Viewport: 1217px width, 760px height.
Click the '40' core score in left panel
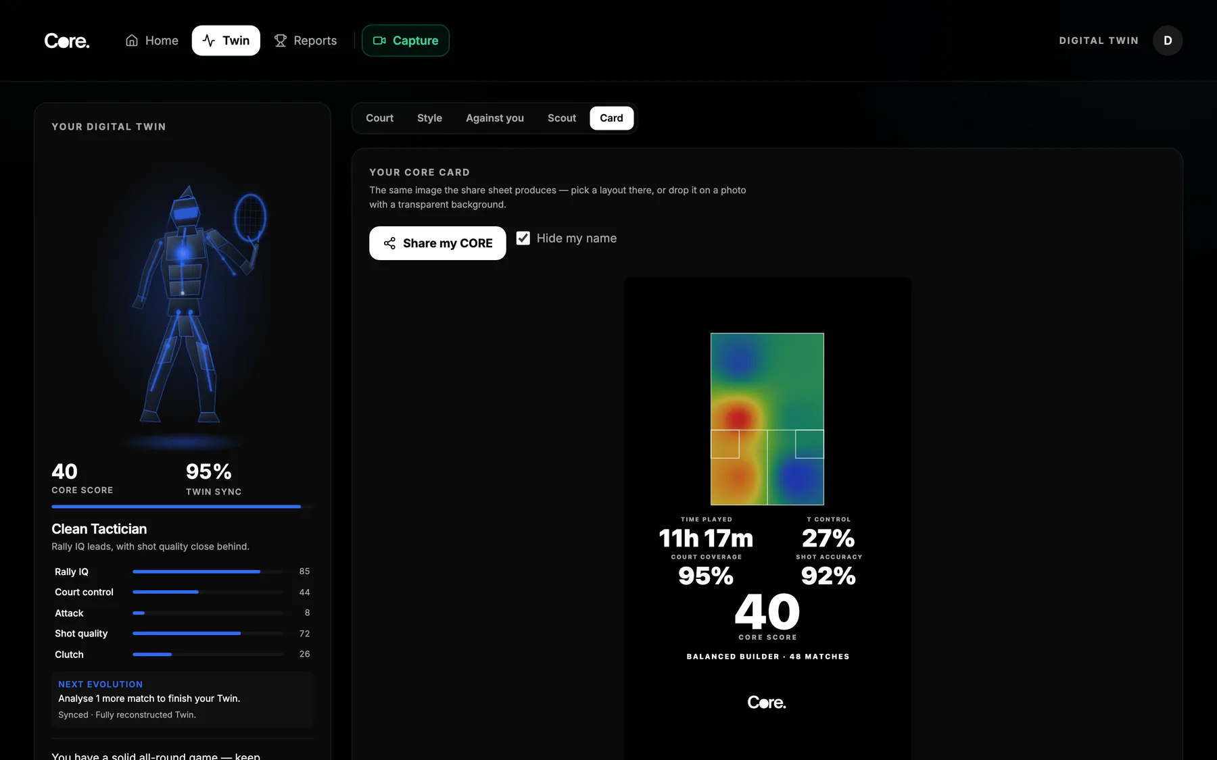click(65, 471)
